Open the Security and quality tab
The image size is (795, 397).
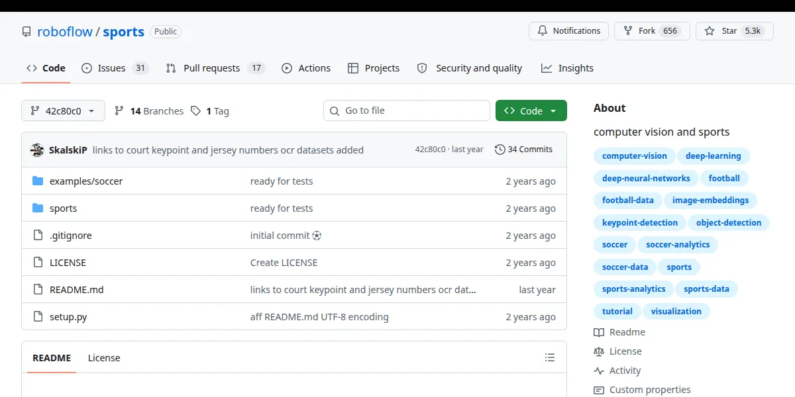tap(470, 68)
